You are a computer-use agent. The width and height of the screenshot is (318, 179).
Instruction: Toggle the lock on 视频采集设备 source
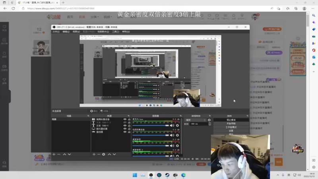pyautogui.click(x=129, y=119)
